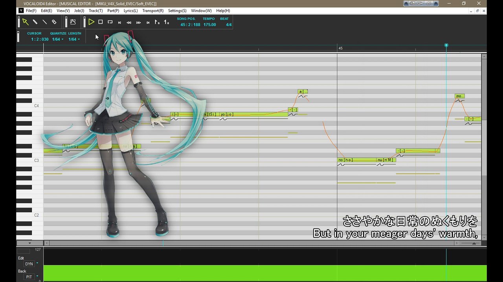Select the note 'mo...' near the playhead

click(460, 96)
